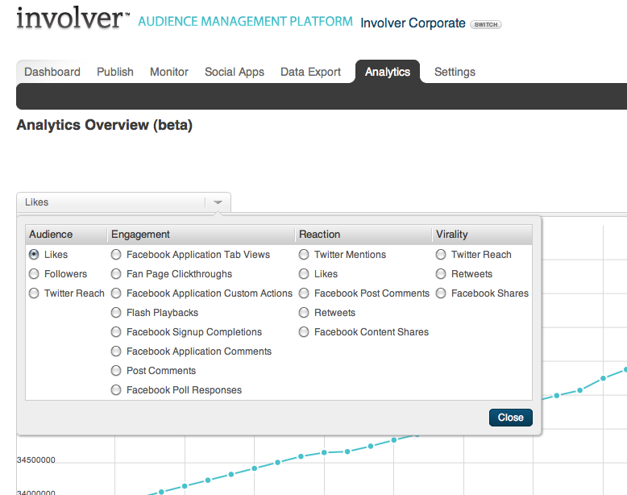Choose Twitter Reach under Audience
This screenshot has height=495, width=627.
pos(34,293)
